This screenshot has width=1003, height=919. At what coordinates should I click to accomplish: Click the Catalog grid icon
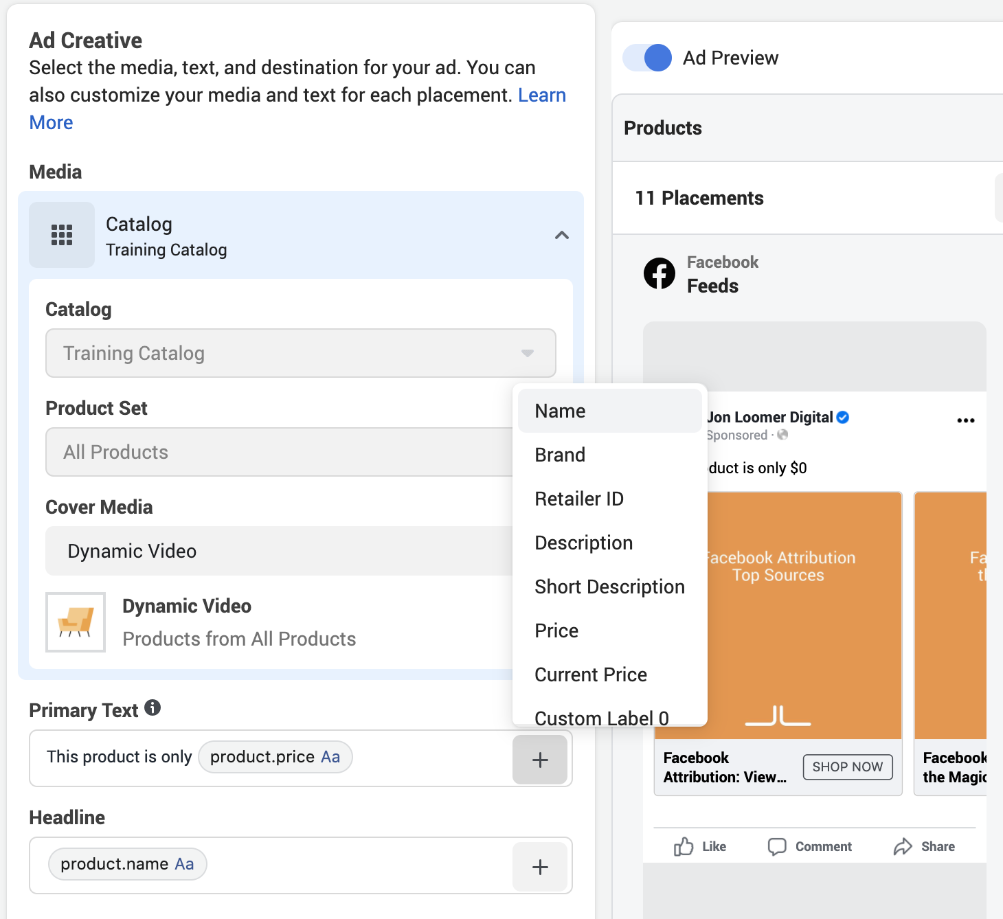coord(62,235)
